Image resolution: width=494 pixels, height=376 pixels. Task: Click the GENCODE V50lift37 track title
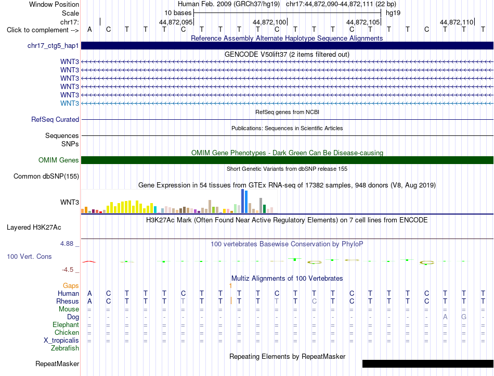[x=287, y=54]
